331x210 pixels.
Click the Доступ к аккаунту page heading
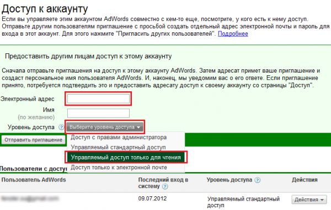pyautogui.click(x=45, y=9)
